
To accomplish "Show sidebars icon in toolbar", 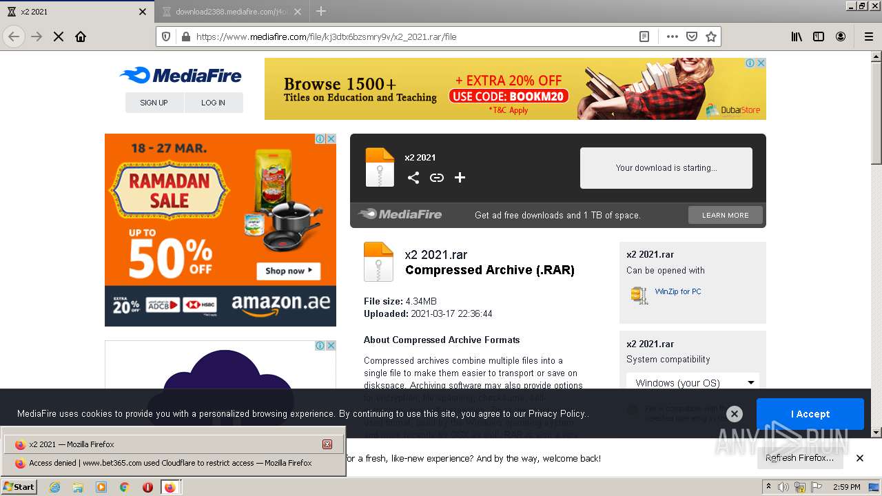I will (x=819, y=37).
